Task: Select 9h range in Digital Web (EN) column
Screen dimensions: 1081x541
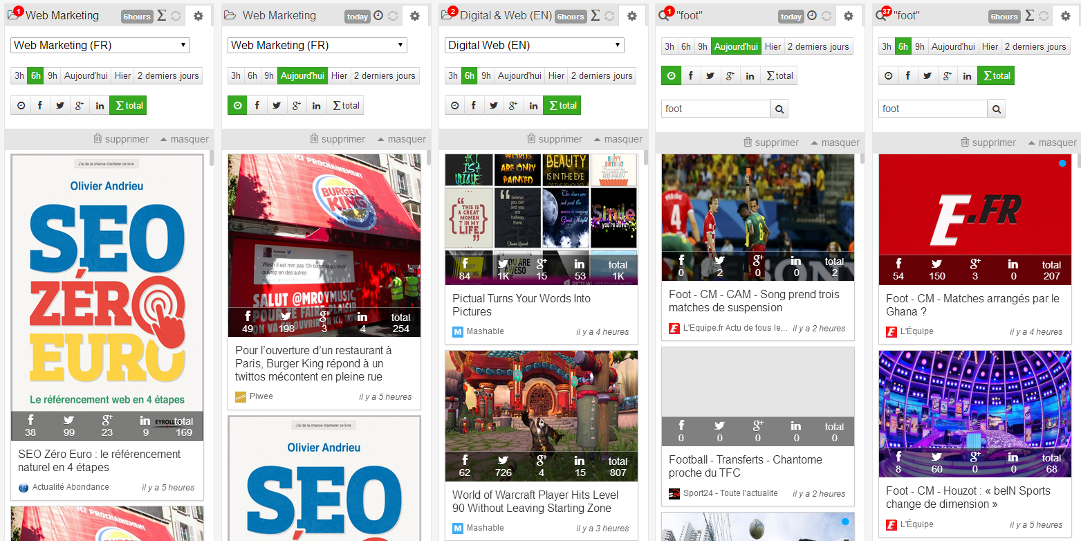Action: (x=486, y=76)
